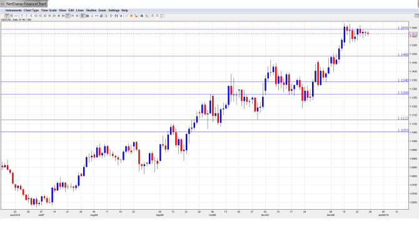
Task: Switch to 30 minute time scale
Action: pyautogui.click(x=45, y=16)
